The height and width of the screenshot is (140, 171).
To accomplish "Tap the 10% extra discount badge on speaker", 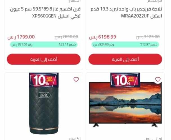I will click(44, 80).
